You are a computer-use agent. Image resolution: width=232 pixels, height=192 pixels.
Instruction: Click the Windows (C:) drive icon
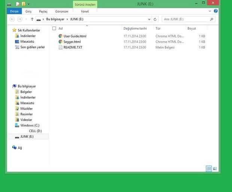point(17,125)
